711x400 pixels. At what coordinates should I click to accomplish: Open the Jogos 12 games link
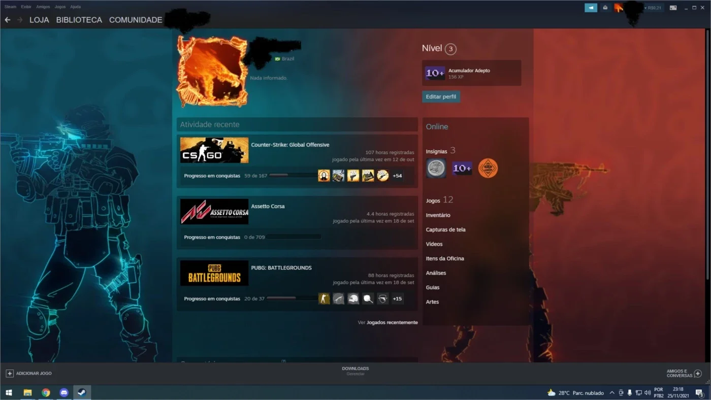coord(439,200)
